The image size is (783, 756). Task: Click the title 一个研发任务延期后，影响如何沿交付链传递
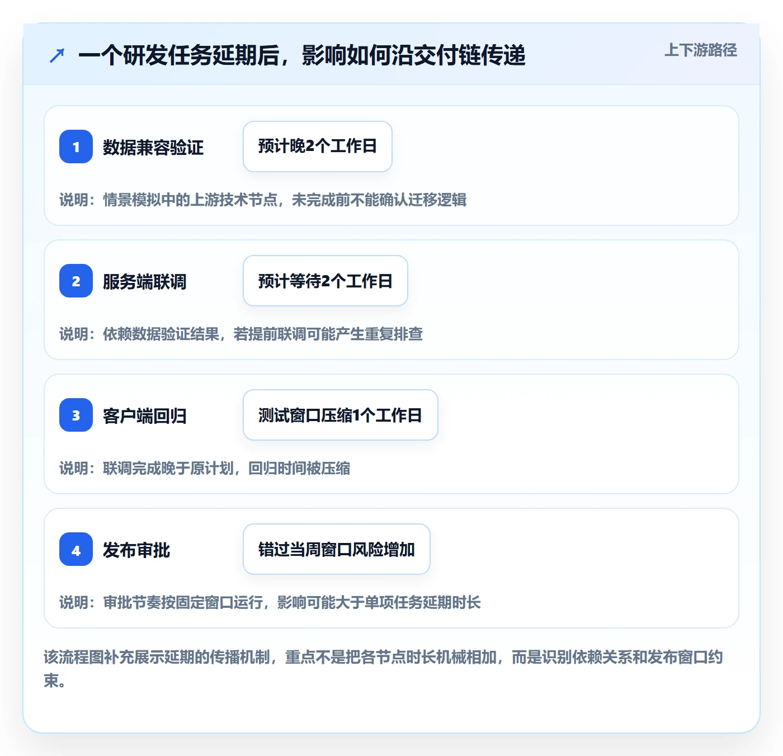302,55
